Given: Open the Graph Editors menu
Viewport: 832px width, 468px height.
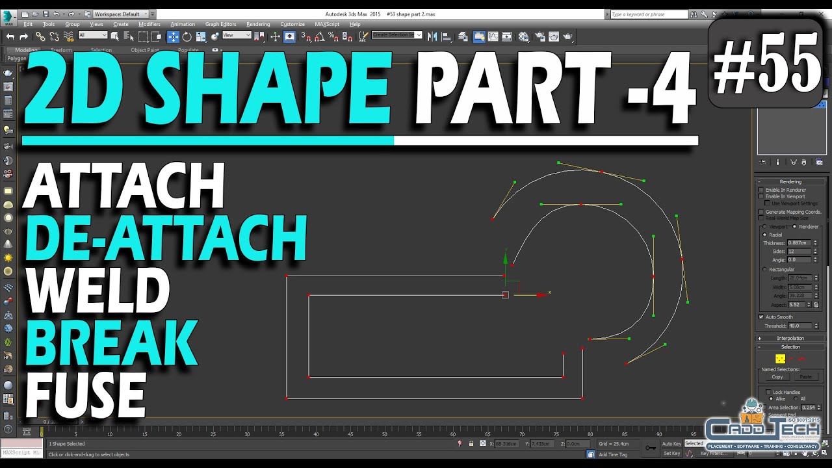Looking at the screenshot, I should pyautogui.click(x=221, y=24).
